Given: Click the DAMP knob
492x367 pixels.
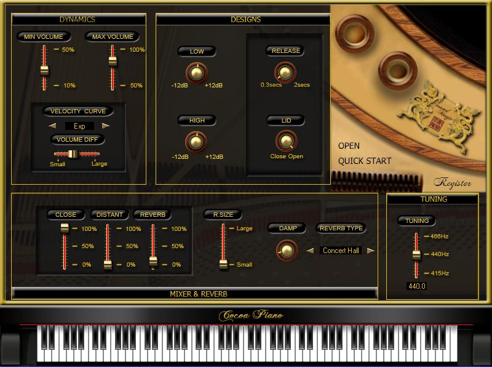Looking at the screenshot, I should click(286, 249).
